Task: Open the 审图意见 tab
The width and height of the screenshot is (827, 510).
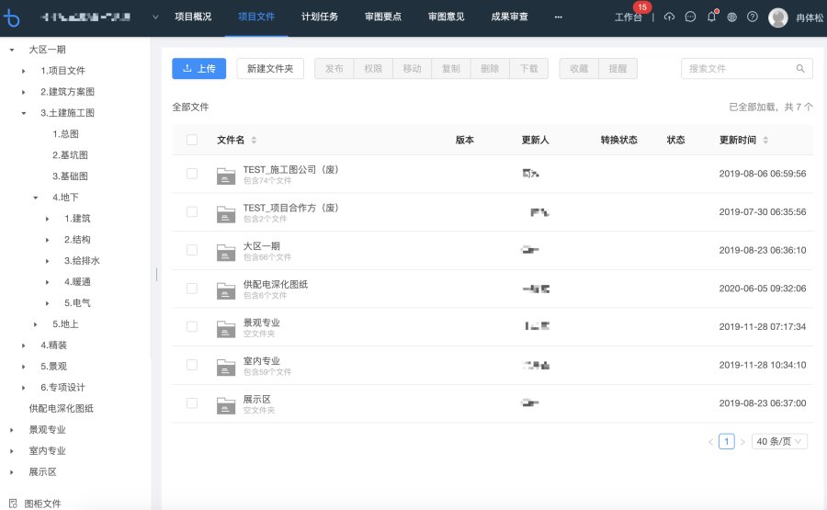Action: [447, 17]
